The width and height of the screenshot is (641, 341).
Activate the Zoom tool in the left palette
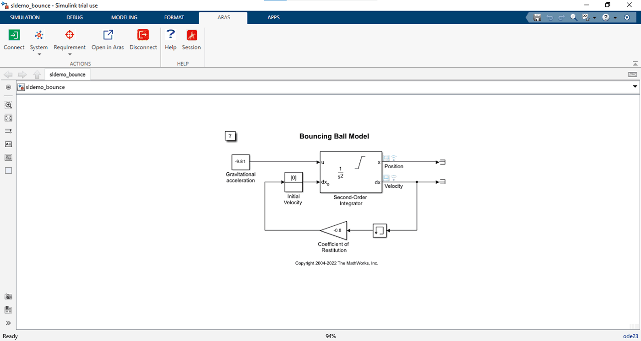tap(8, 105)
